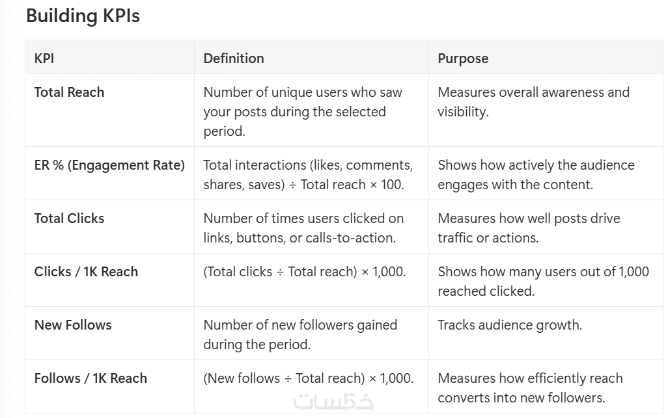Select the Follows / 1K Reach label

(x=90, y=378)
